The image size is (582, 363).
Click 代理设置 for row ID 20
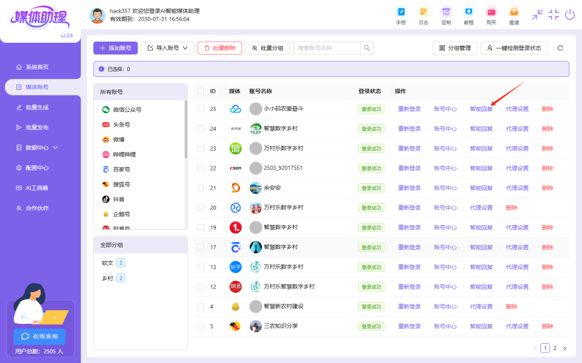coord(481,208)
